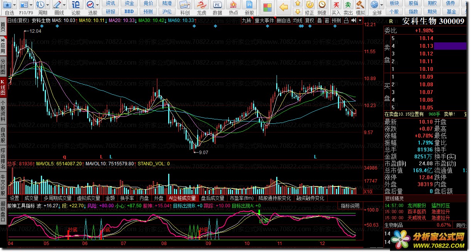Switch to 综合排名 sidebar tab
Screen dimensions: 471x252
3,158
